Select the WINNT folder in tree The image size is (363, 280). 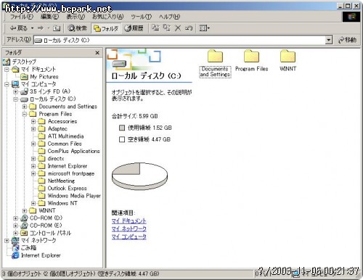point(47,210)
